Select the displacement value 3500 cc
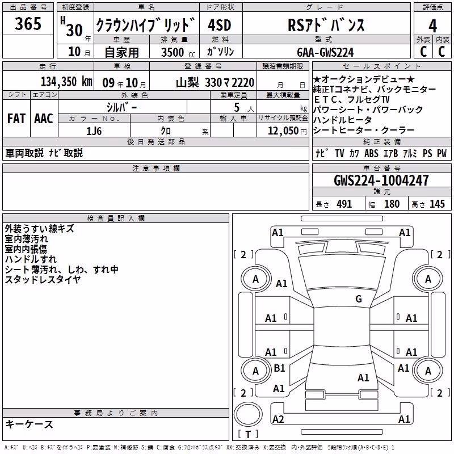Image resolution: width=454 pixels, height=454 pixels. coord(178,52)
